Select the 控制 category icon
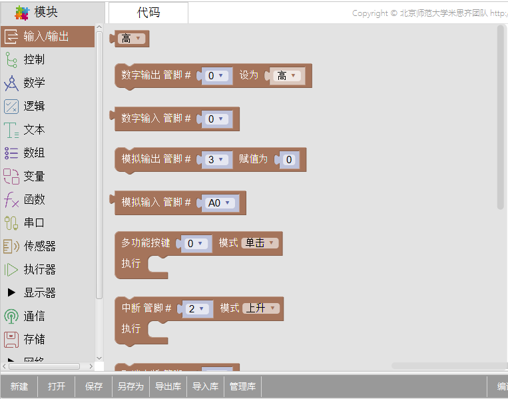Screen dimensions: 508x399 tap(11, 60)
